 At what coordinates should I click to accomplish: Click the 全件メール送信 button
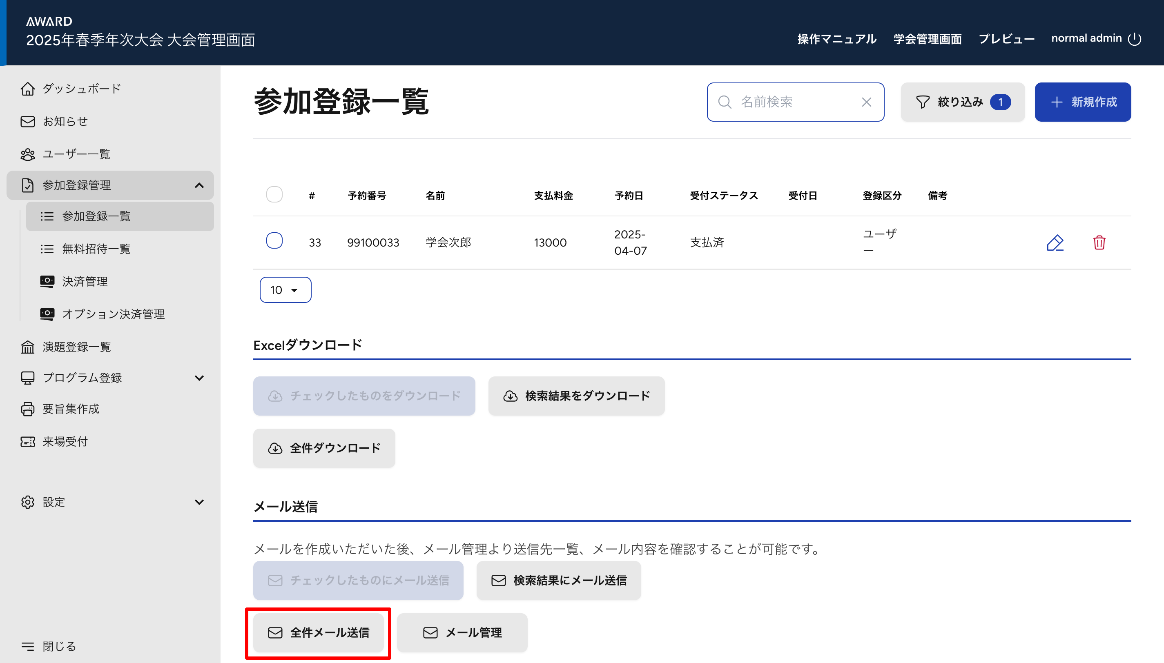click(x=318, y=632)
